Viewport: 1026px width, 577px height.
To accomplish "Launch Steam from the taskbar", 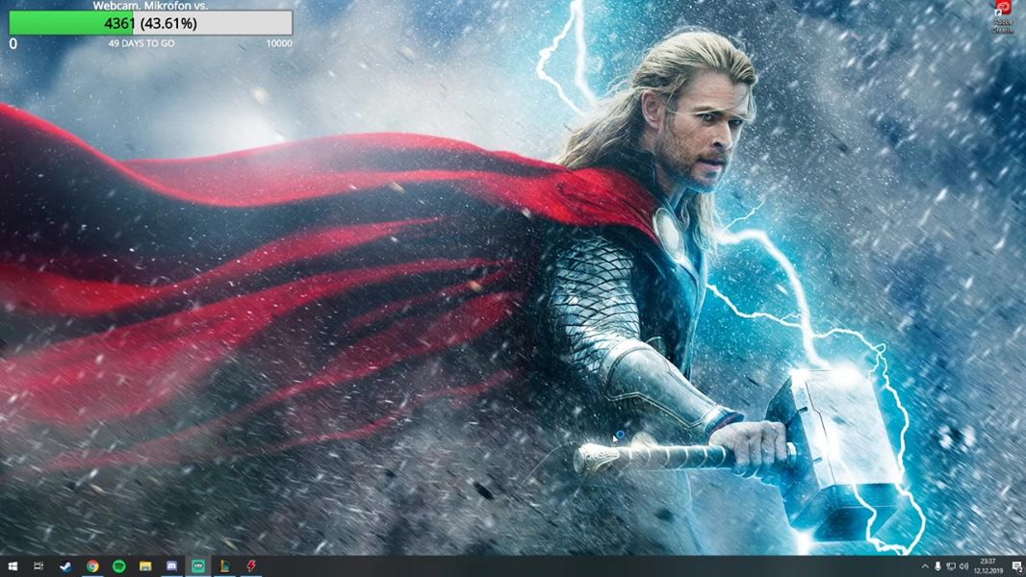I will [x=65, y=565].
